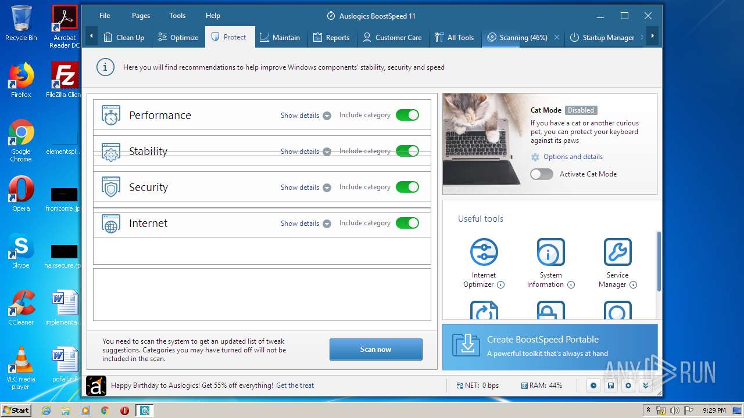The height and width of the screenshot is (418, 744).
Task: Expand Show details for Internet
Action: pos(306,224)
